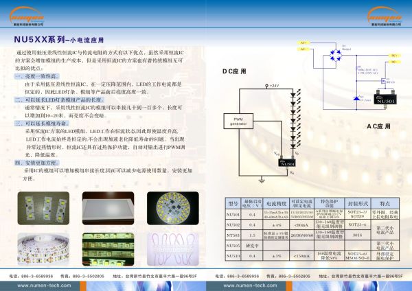Open the round LED bulb board photo
Viewport: 412px width, 291px height.
point(173,208)
